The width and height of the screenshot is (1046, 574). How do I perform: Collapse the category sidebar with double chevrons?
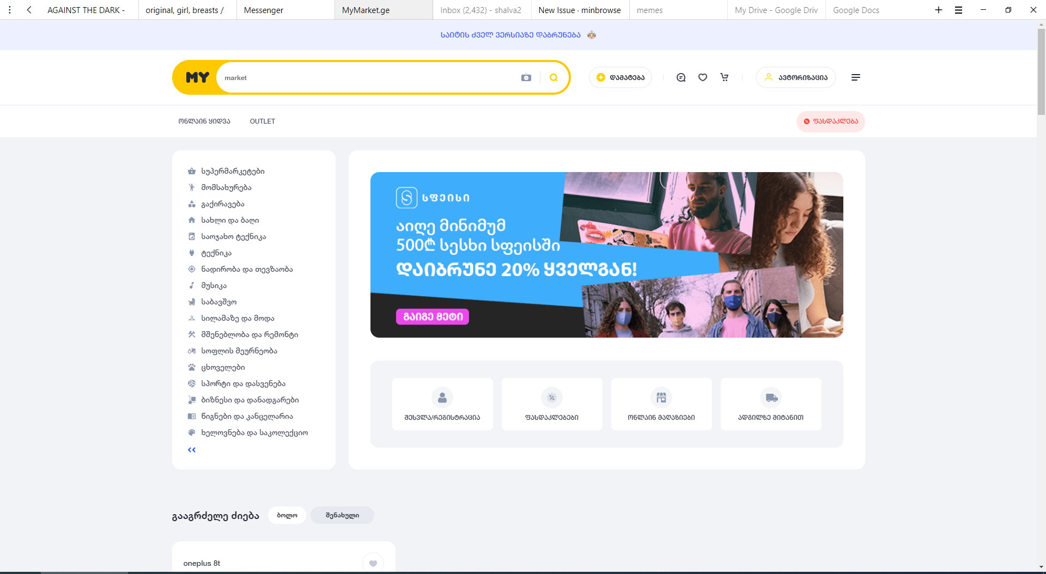coord(191,449)
